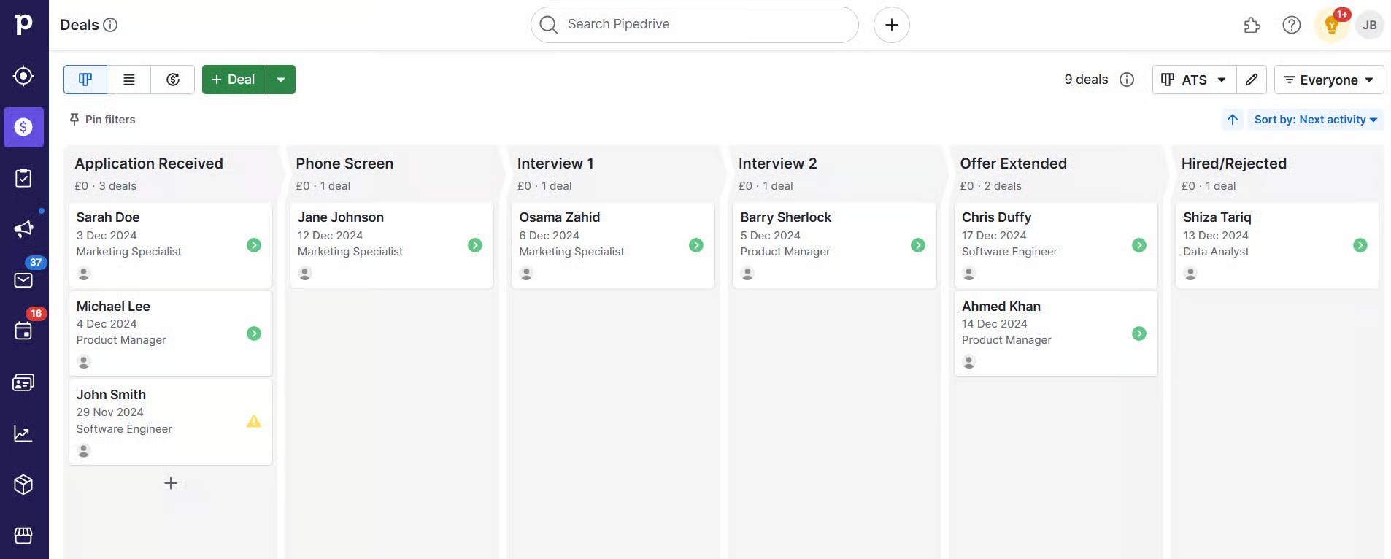This screenshot has height=559, width=1391.
Task: Open Leads target icon in sidebar
Action: (23, 76)
